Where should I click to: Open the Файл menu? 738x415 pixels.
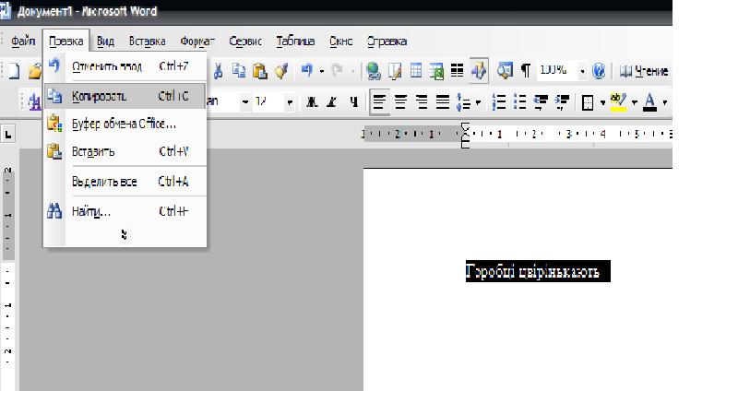coord(22,41)
